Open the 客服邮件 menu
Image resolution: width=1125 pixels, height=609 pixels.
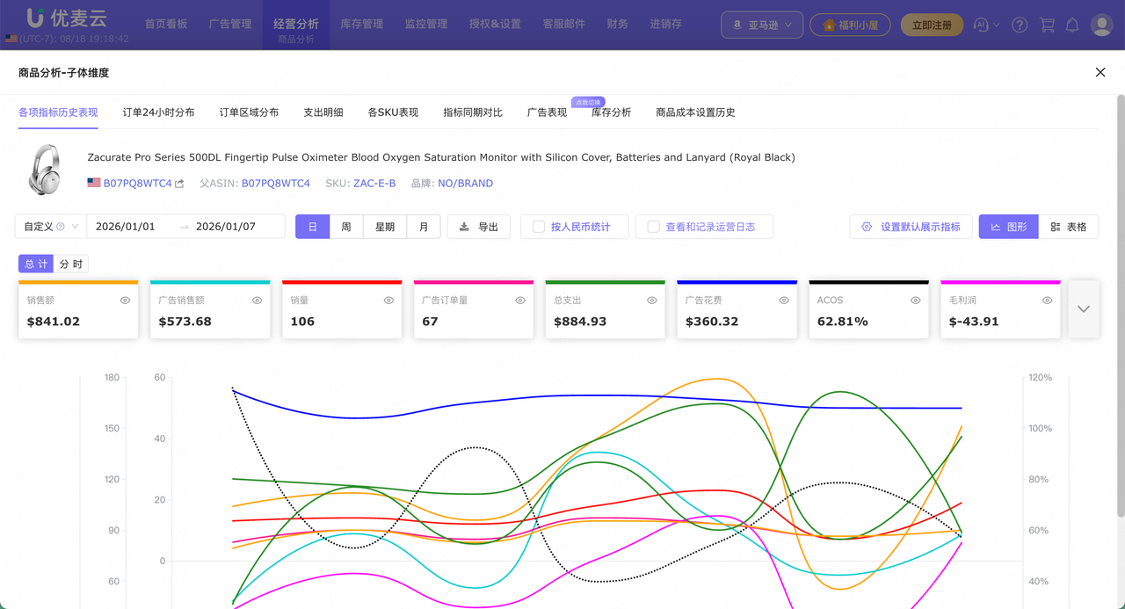563,24
